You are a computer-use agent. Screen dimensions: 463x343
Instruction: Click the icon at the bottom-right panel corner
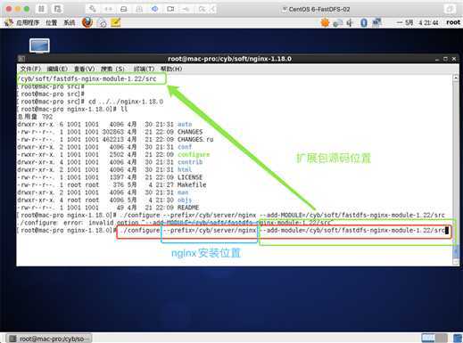coord(458,338)
